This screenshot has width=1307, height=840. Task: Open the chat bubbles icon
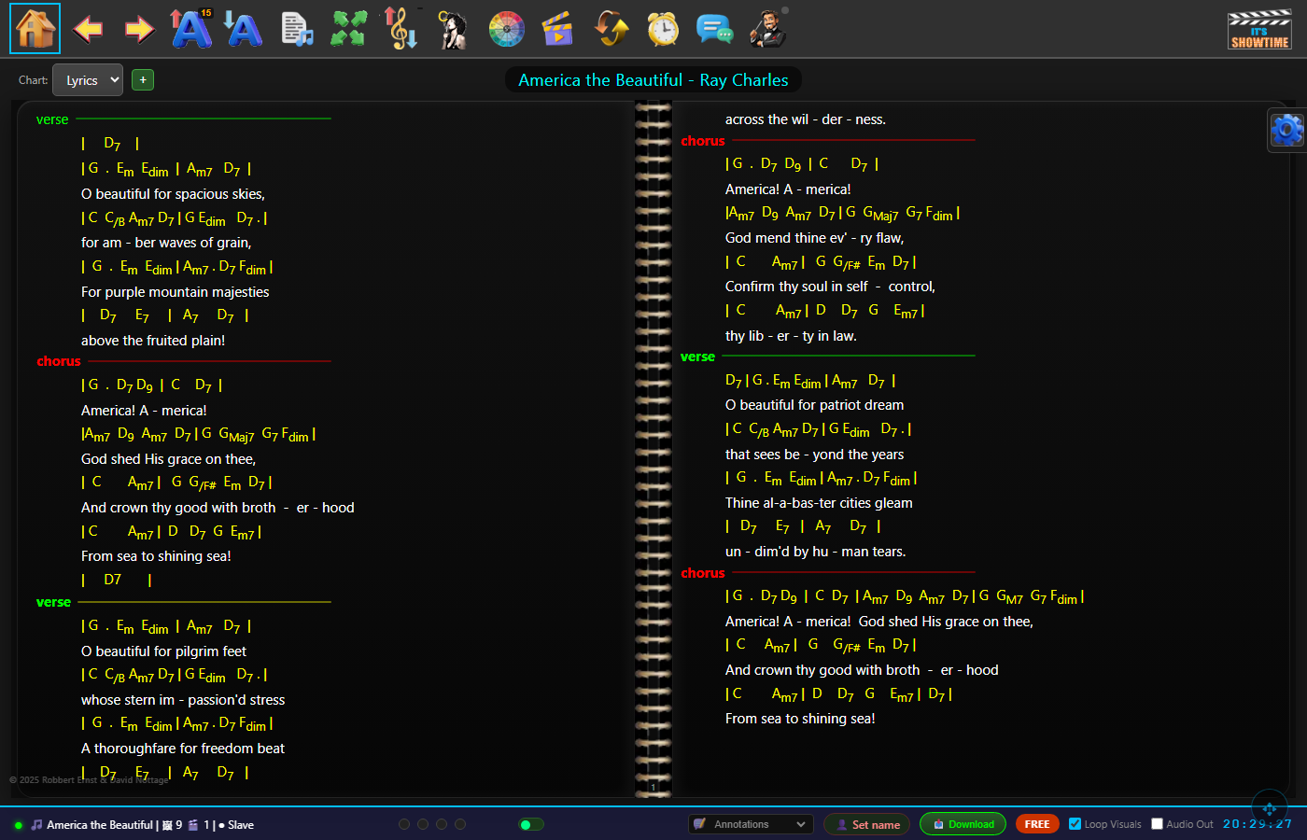point(715,29)
